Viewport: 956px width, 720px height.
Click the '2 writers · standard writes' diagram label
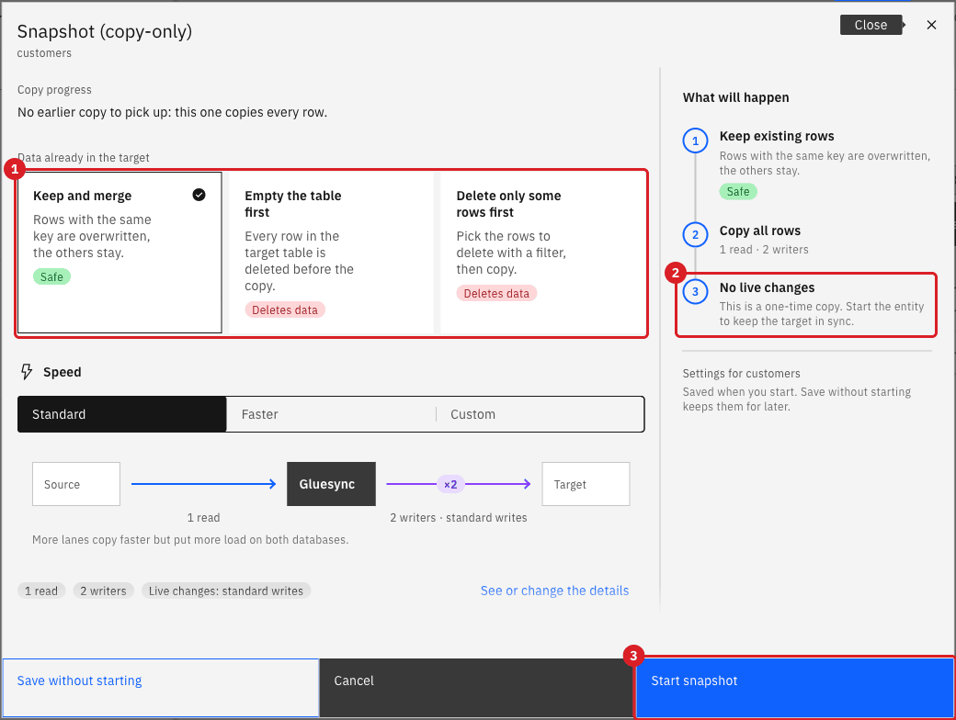pos(459,518)
